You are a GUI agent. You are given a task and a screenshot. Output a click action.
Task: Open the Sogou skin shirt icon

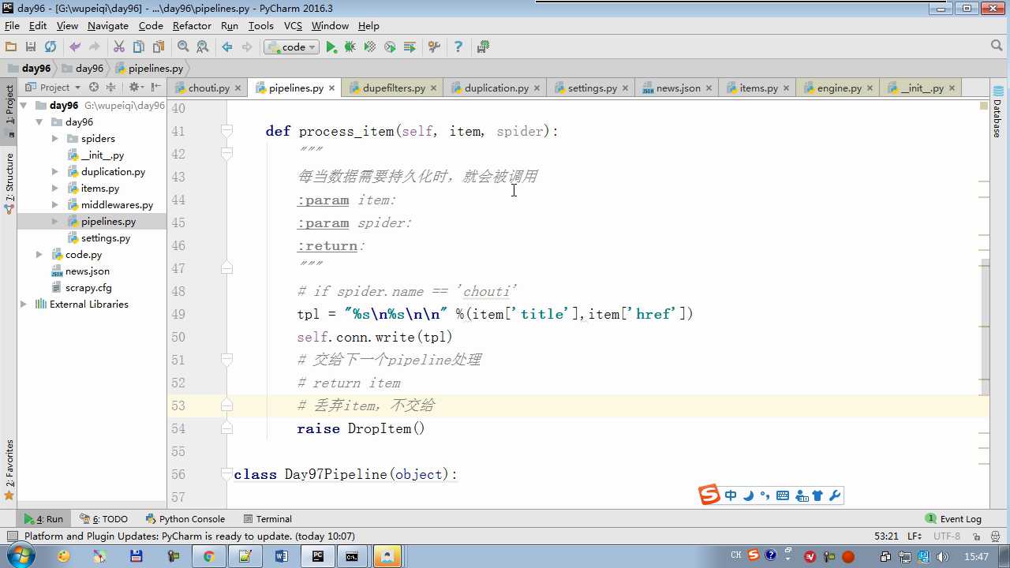(817, 495)
